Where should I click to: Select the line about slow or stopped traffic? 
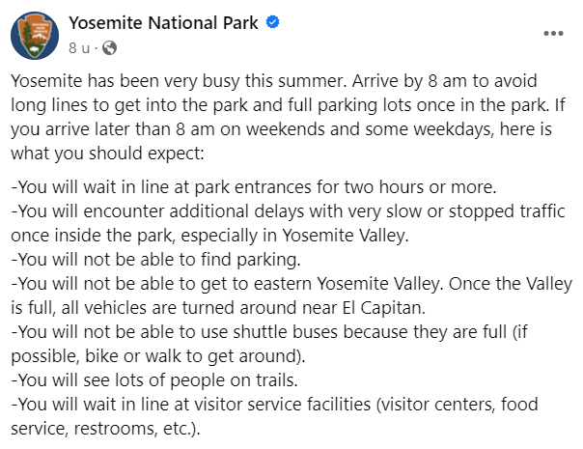[x=289, y=223]
